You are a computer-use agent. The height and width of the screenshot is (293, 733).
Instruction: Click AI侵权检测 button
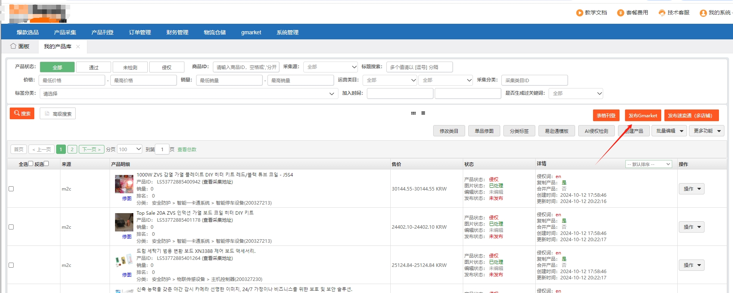[597, 131]
